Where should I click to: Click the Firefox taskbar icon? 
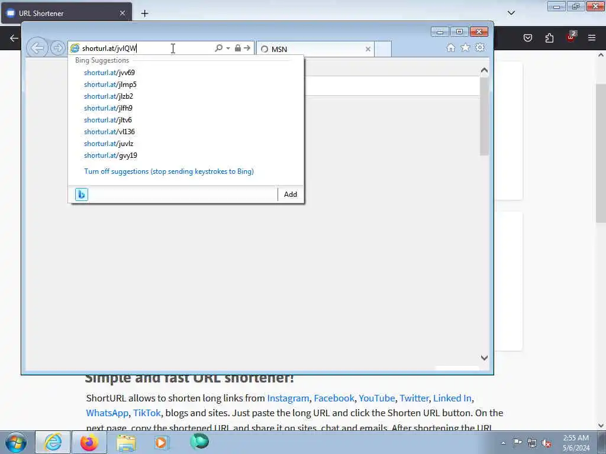[x=89, y=442]
